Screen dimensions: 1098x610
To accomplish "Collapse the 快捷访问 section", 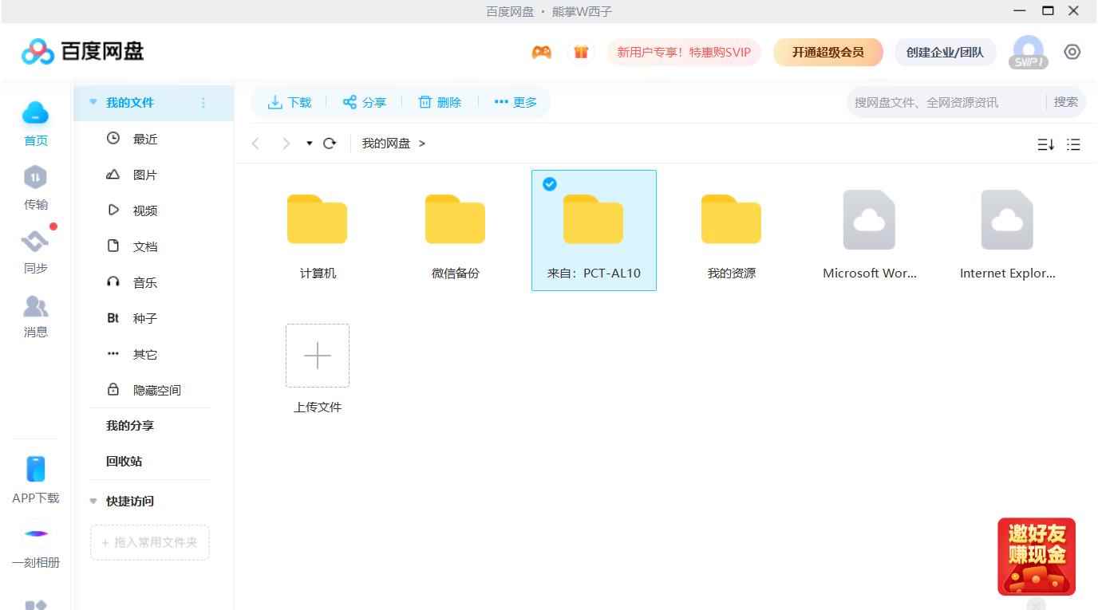I will [93, 502].
